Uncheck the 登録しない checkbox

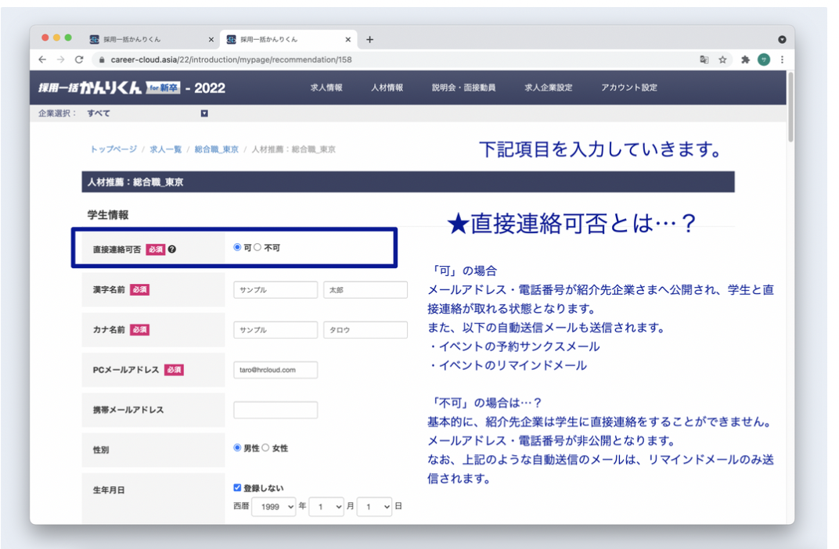pos(236,488)
